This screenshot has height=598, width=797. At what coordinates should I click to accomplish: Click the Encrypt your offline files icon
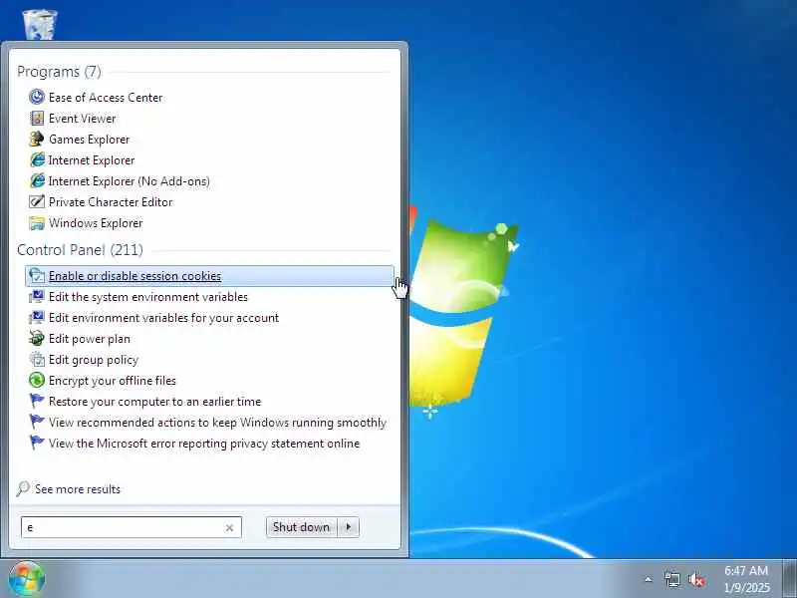[37, 380]
